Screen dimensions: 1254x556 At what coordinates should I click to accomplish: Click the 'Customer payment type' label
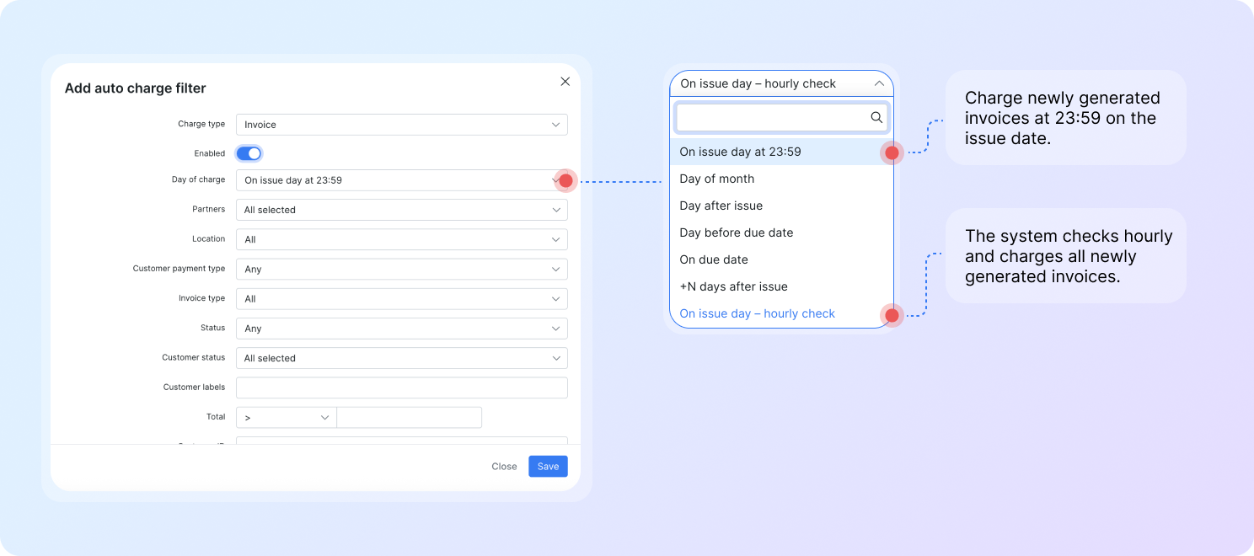tap(179, 269)
